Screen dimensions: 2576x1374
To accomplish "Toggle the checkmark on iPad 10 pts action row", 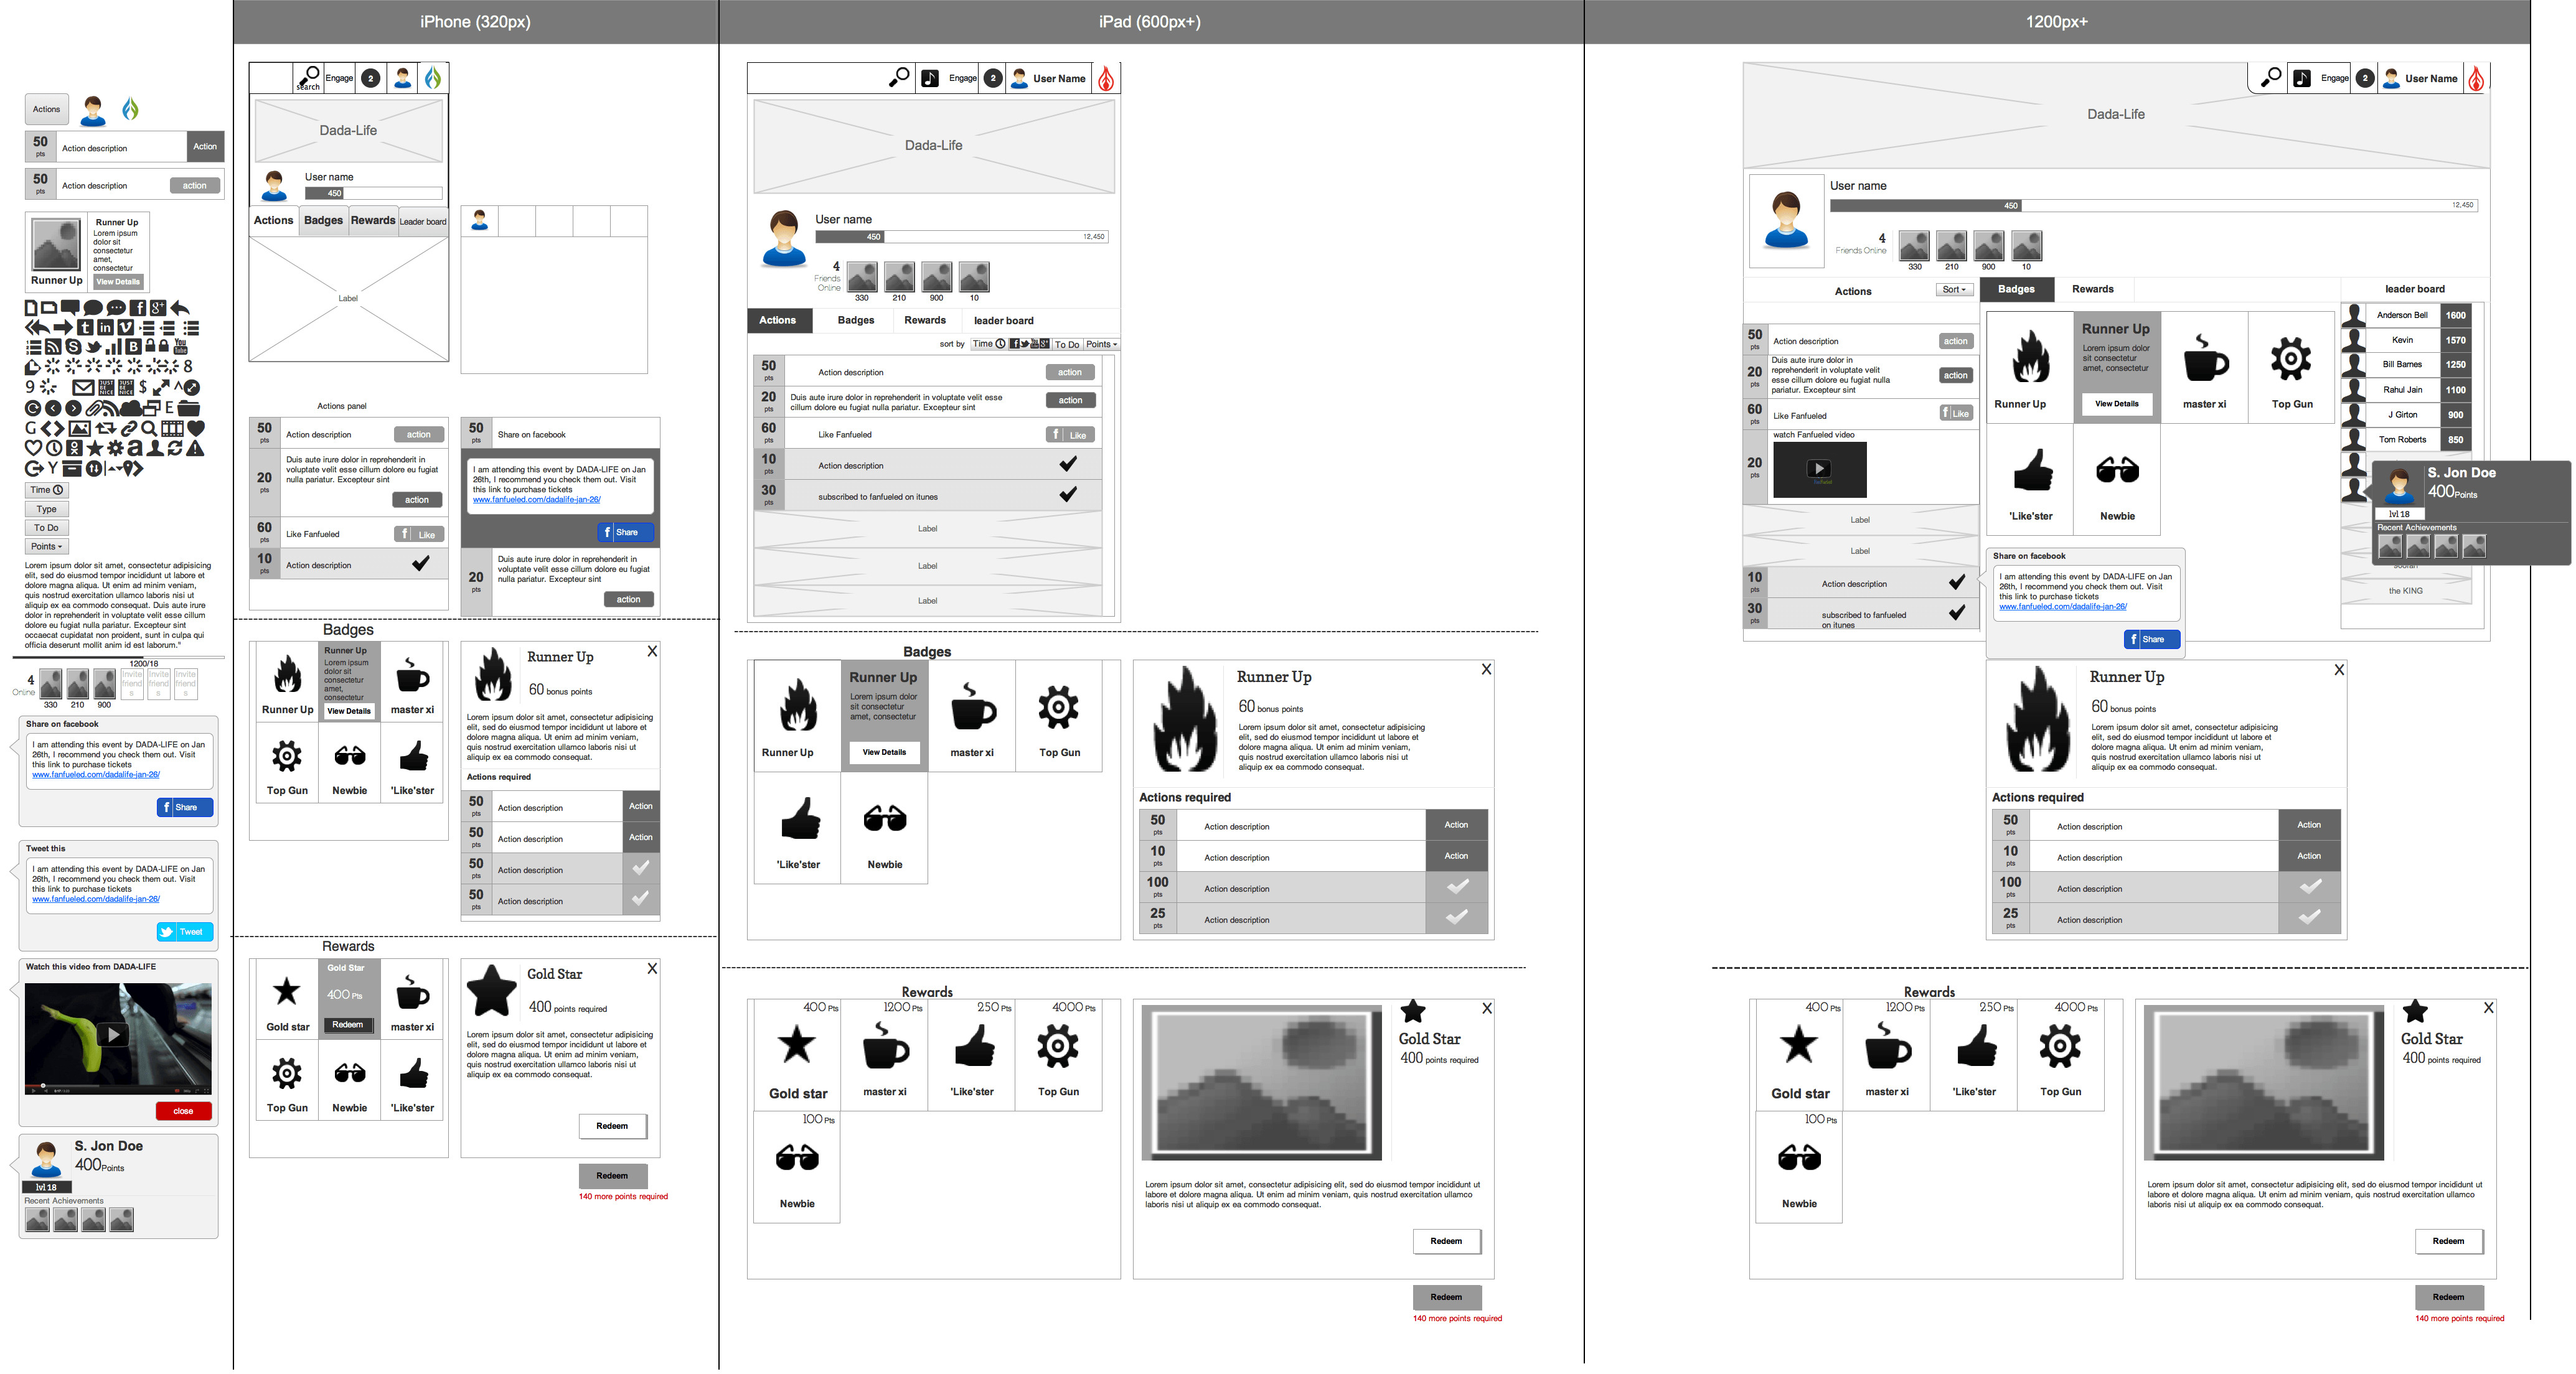I will point(1068,464).
